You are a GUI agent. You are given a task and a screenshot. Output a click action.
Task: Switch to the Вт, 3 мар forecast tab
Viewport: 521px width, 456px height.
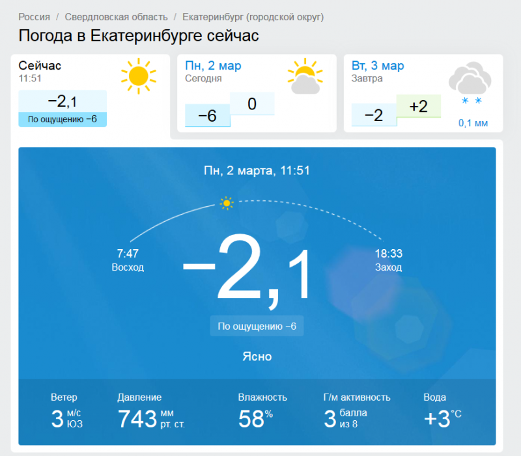click(423, 93)
